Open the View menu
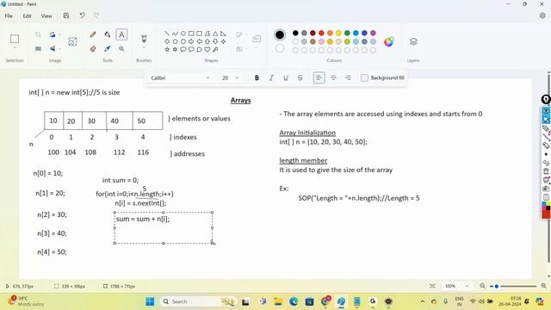 [46, 15]
